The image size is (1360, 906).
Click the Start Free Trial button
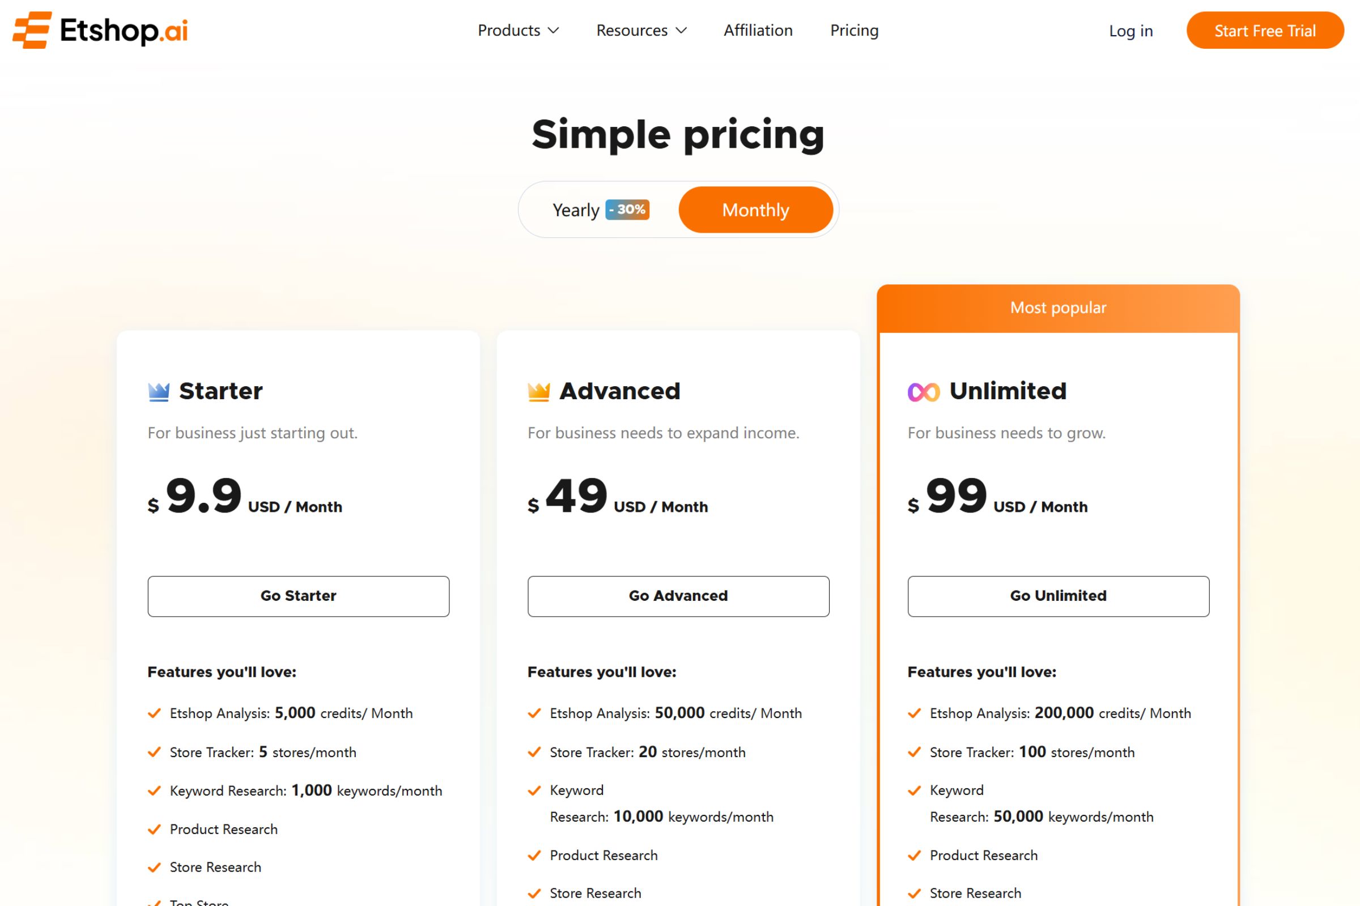tap(1265, 31)
